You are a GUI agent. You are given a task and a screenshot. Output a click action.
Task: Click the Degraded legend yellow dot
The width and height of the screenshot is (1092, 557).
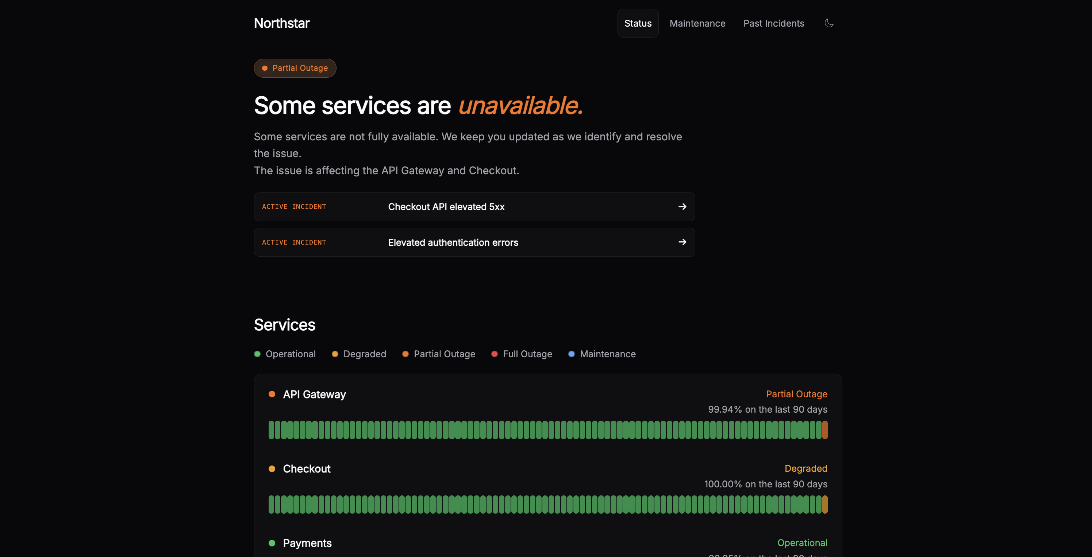pos(335,354)
